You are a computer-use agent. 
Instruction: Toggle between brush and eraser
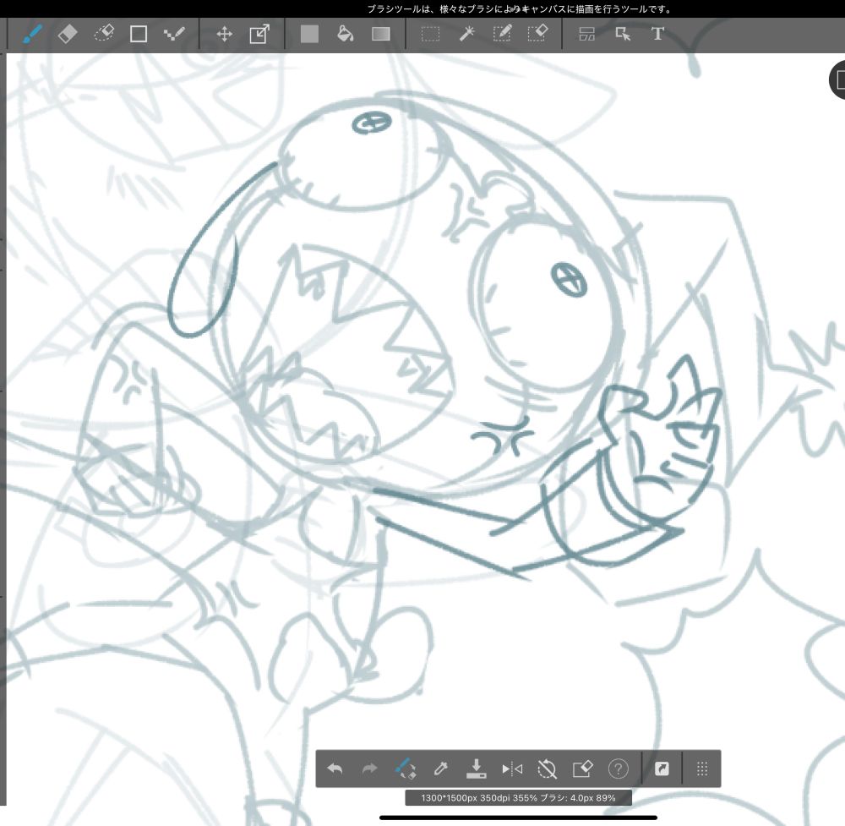tap(406, 769)
